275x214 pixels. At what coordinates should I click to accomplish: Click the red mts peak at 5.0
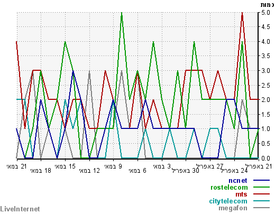pos(242,13)
